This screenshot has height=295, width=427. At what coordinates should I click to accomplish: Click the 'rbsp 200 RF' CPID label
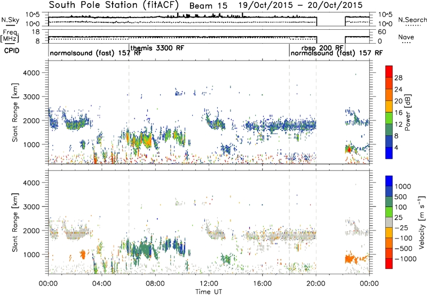322,48
